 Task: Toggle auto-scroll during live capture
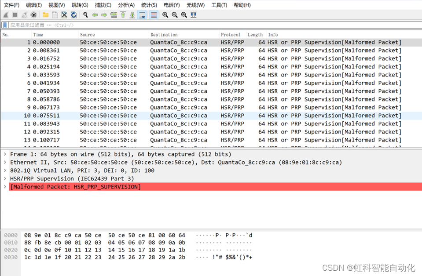[142, 15]
